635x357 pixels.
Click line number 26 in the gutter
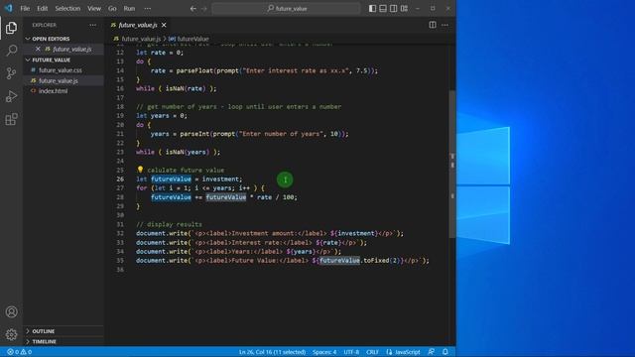tap(120, 178)
